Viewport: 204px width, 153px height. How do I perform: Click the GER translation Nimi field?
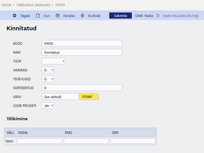133,141
